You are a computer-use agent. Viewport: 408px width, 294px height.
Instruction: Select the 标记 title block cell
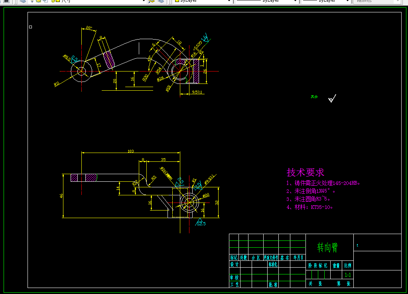(x=234, y=258)
